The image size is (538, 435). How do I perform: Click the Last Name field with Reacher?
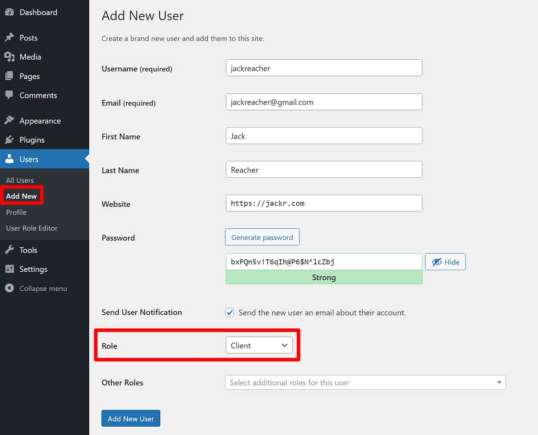pos(324,169)
